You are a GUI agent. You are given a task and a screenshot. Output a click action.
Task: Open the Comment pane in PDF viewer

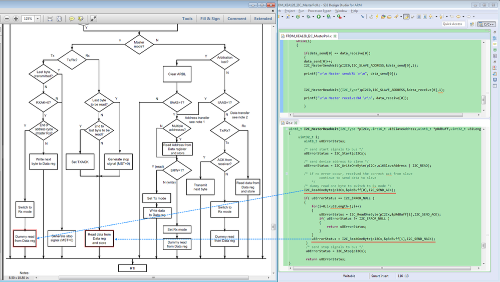236,19
